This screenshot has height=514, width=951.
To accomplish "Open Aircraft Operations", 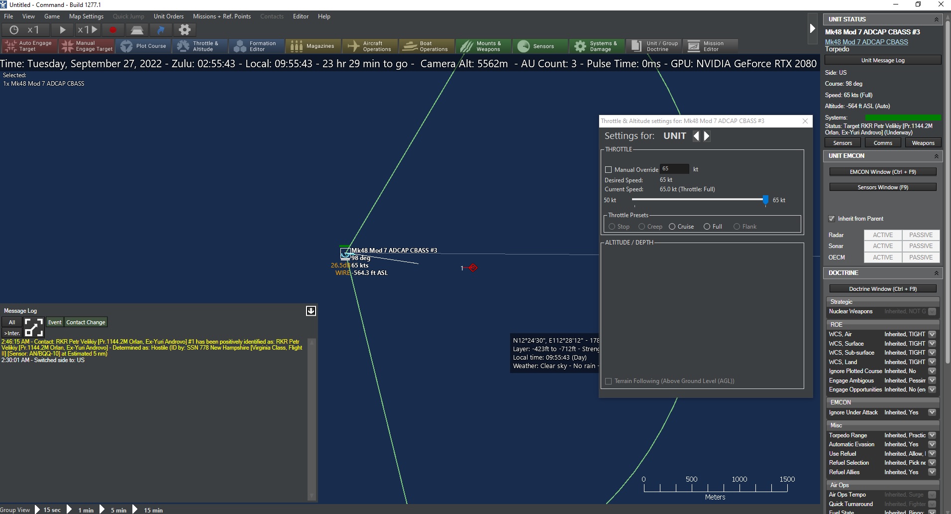I will (x=370, y=46).
